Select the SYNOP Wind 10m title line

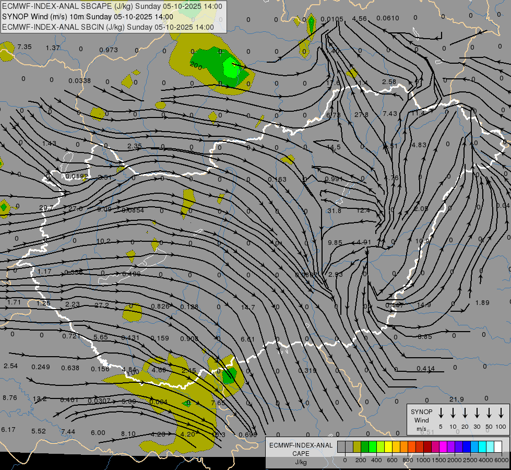[105, 16]
